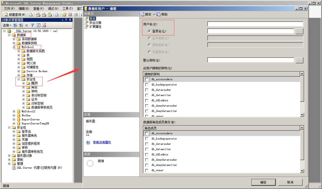Screen dimensions: 322x189
Task: Click the 拥有的架构 column header
Action: click(222, 74)
